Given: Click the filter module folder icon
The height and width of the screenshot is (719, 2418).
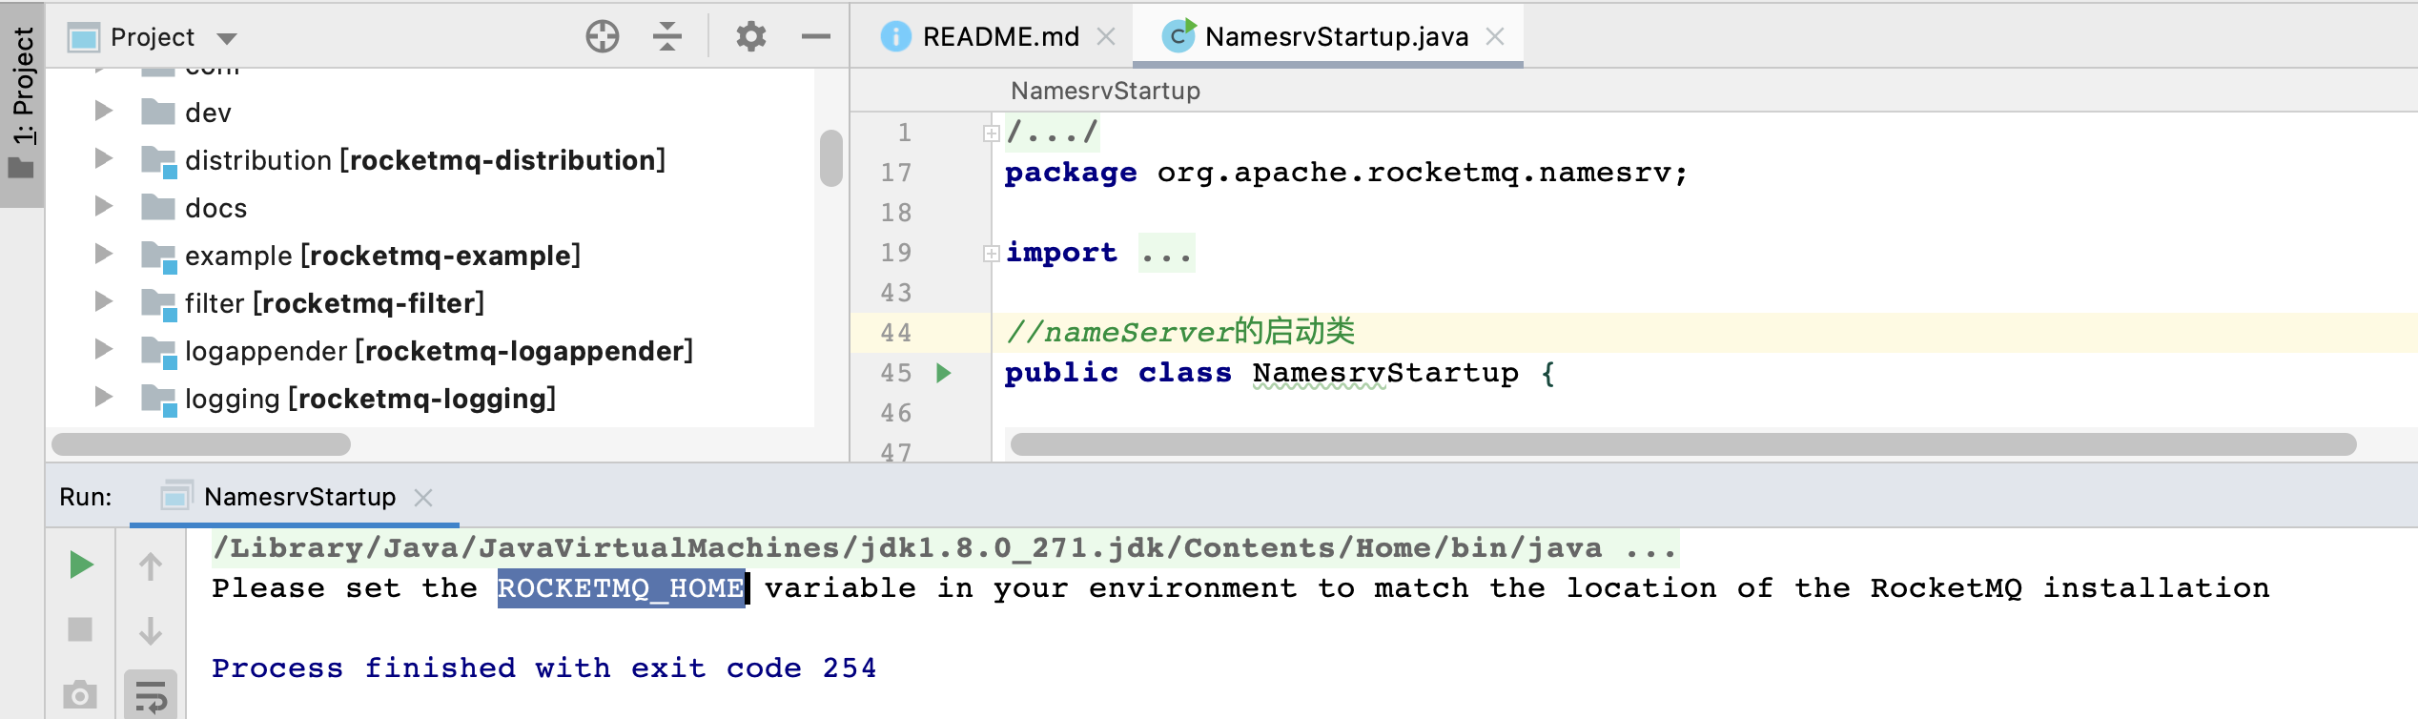Looking at the screenshot, I should tap(158, 304).
